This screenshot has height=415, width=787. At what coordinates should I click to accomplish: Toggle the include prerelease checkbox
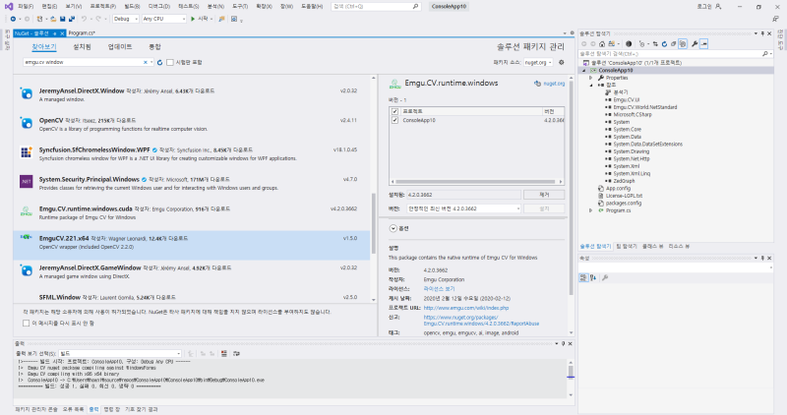coord(170,62)
